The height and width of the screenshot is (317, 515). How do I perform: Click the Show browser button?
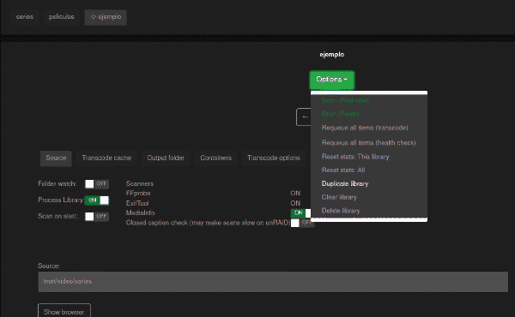click(x=64, y=312)
